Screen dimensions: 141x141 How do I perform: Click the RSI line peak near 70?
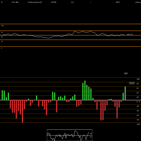point(91,31)
